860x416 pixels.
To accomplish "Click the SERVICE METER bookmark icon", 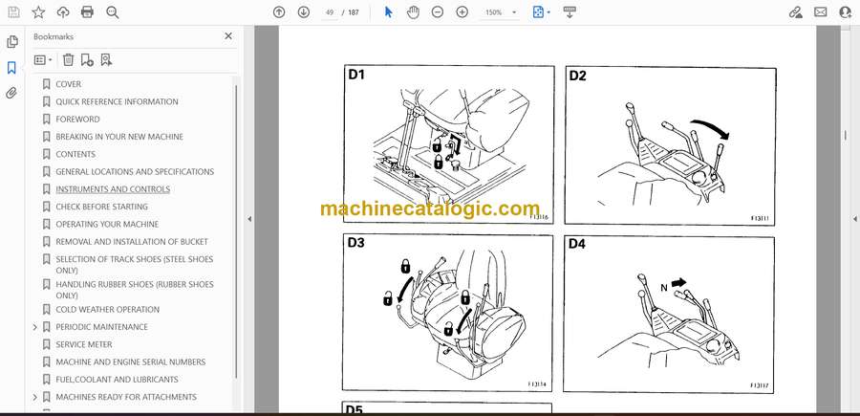I will tap(47, 344).
